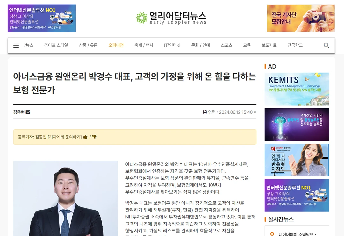Open the hamburger menu icon
The height and width of the screenshot is (236, 344).
coord(16,46)
